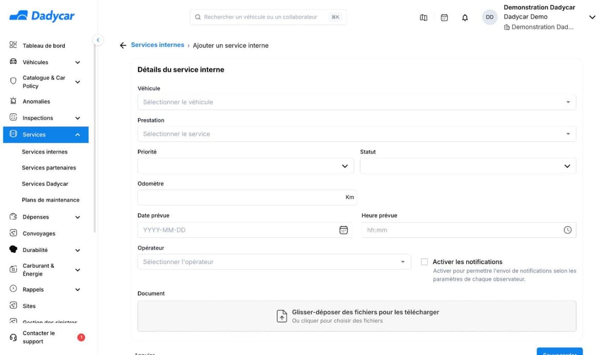The image size is (616, 355).
Task: Open the Priorité dropdown
Action: 245,166
